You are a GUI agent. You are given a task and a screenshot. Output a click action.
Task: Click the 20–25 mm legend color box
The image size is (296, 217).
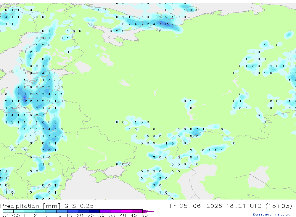tap(83, 211)
